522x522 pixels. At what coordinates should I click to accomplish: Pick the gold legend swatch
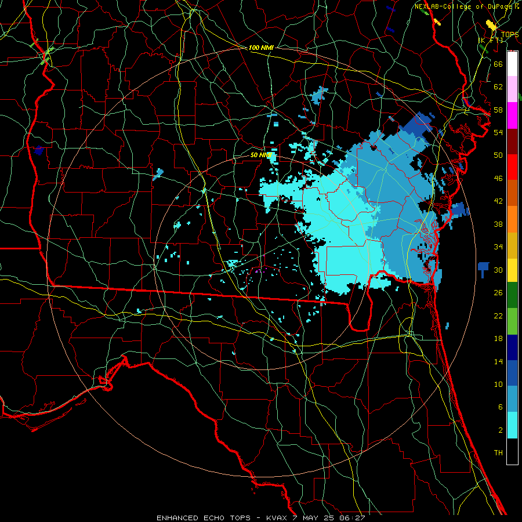[x=512, y=245]
